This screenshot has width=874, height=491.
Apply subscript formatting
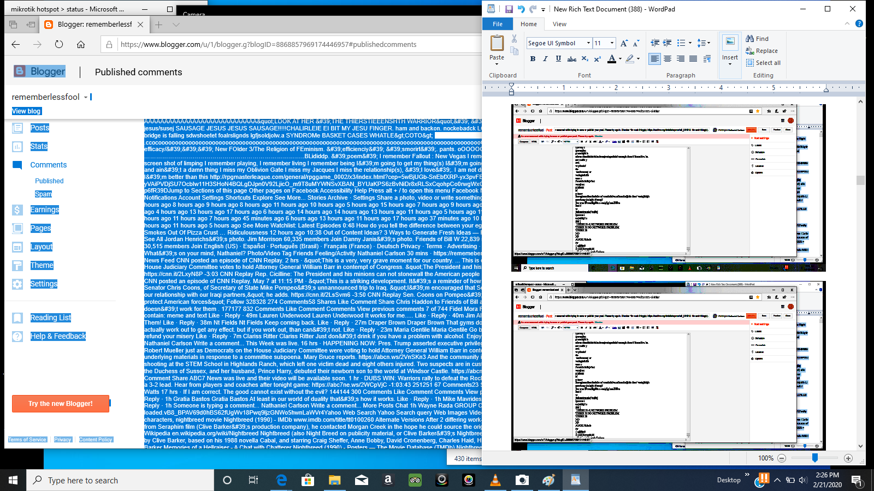tap(585, 59)
